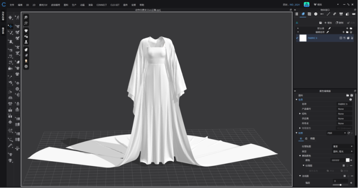Open the bow-shaped tab icon in object browser
Image resolution: width=358 pixels, height=188 pixels.
pos(341,14)
